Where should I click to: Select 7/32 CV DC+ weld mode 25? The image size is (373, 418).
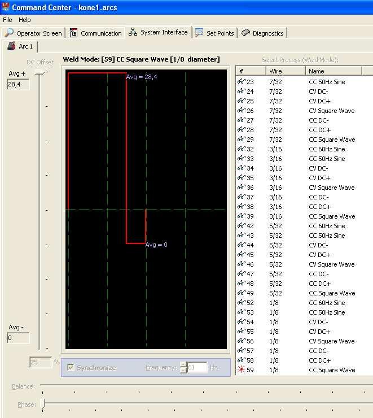(x=304, y=101)
